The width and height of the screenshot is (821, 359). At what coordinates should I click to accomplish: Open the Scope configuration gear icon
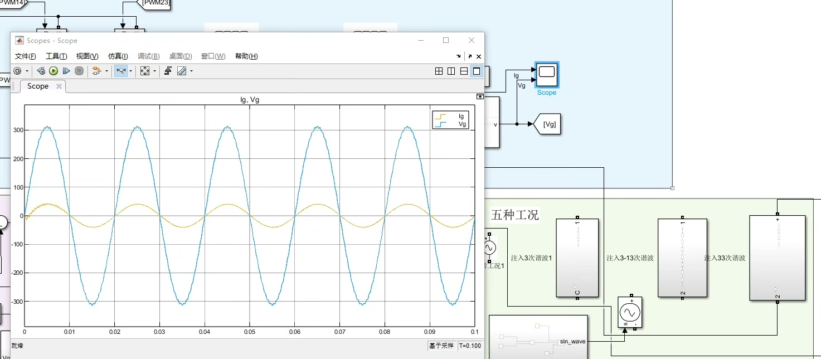pyautogui.click(x=17, y=71)
